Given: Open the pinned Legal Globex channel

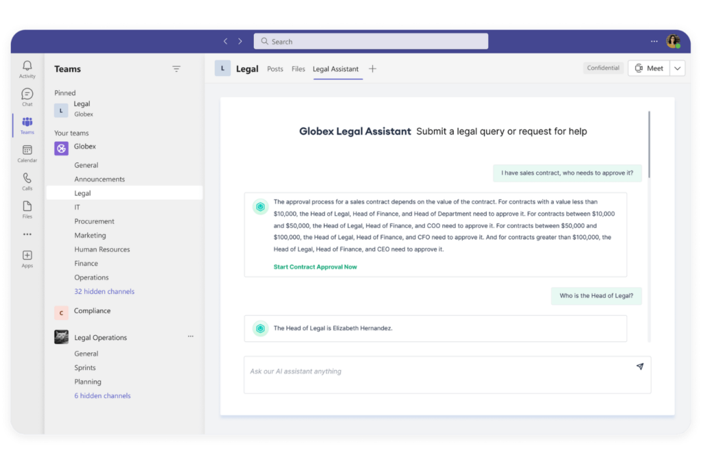Looking at the screenshot, I should (125, 109).
